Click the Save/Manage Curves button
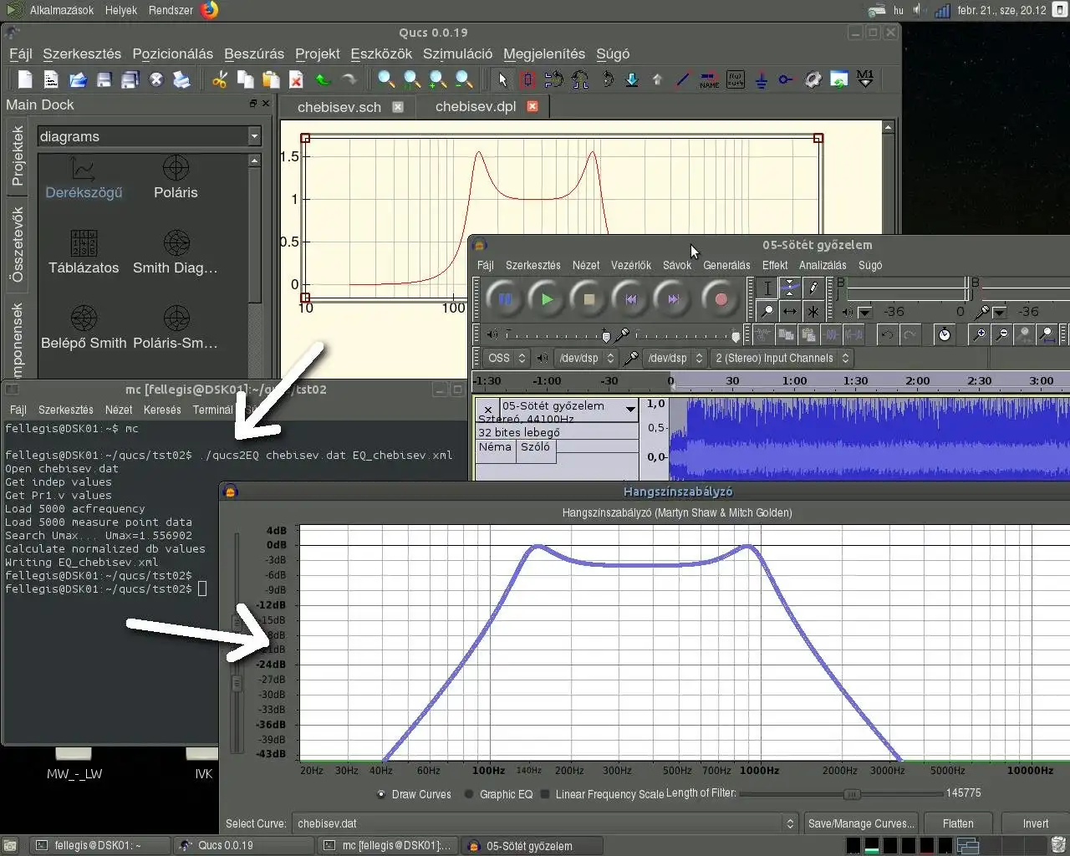The height and width of the screenshot is (856, 1070). click(x=861, y=823)
